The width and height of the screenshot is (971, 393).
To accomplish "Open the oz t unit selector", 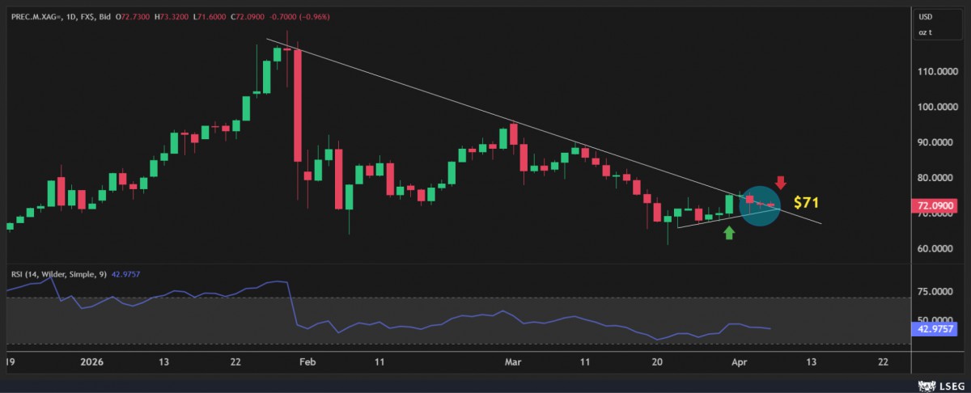I will click(x=924, y=32).
